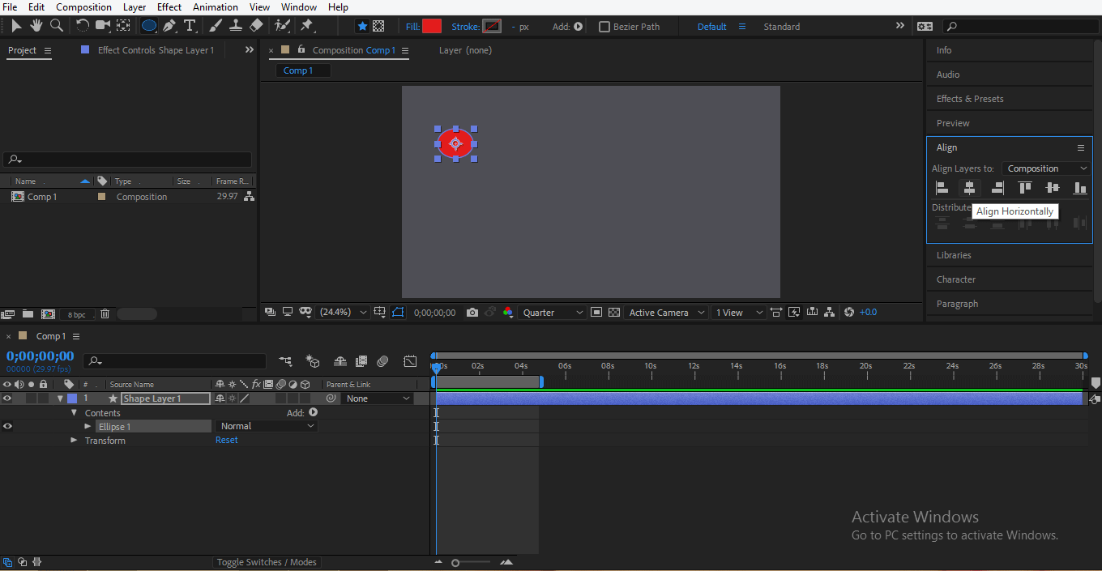Click the align top edges icon

1025,188
